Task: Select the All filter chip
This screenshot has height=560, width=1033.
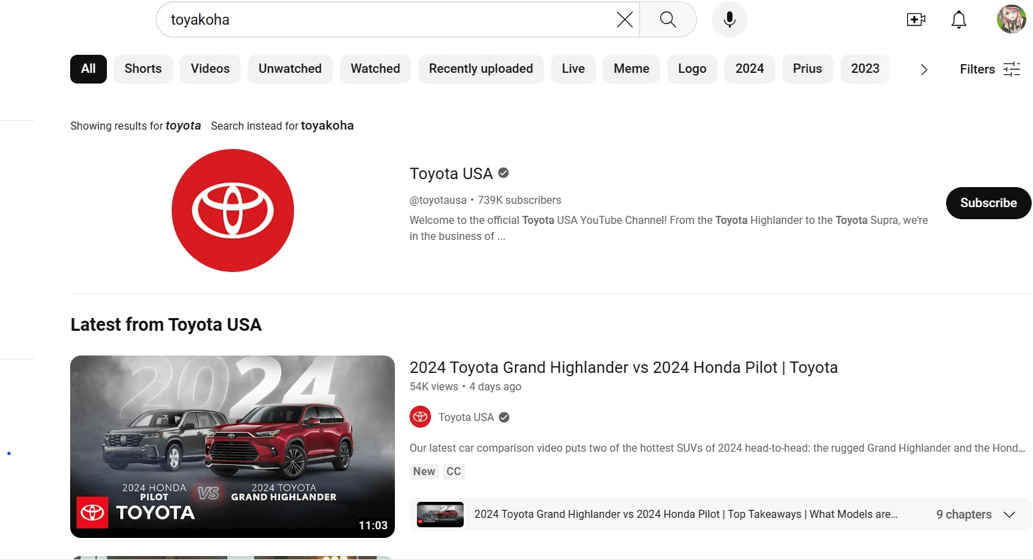Action: pos(88,69)
